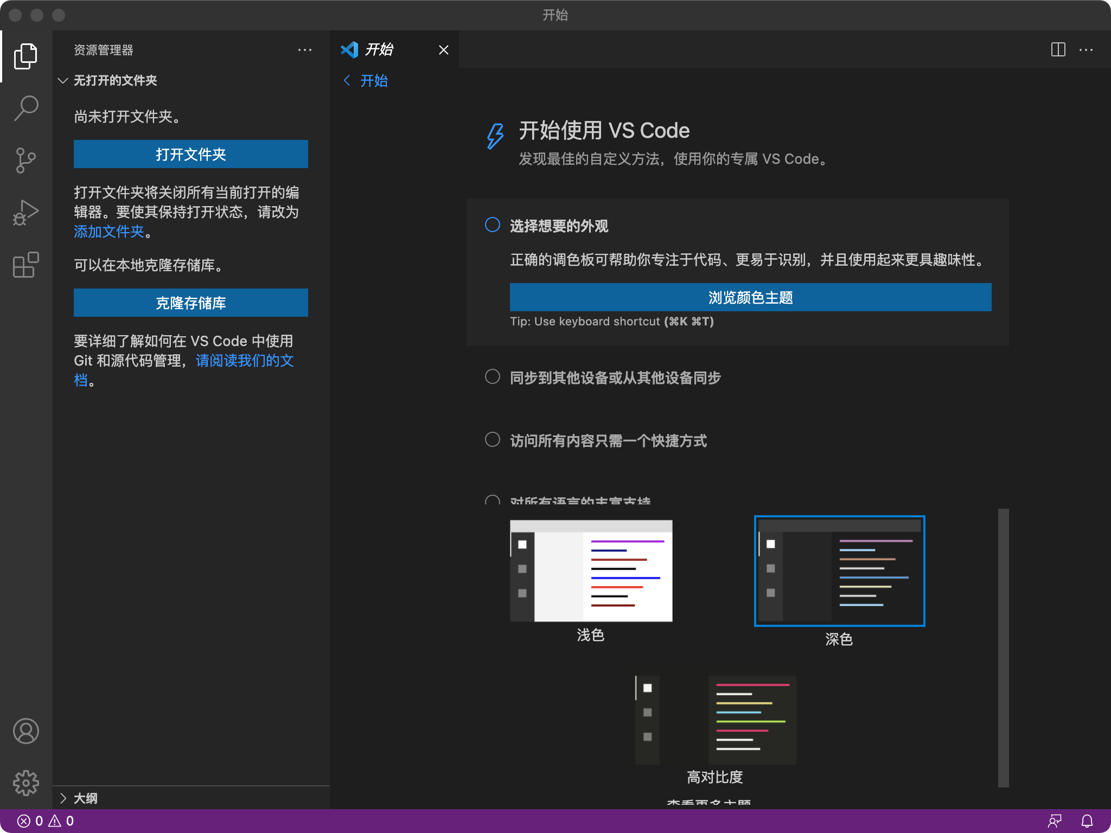Click the 浏览颜色主题 button
1111x833 pixels.
click(x=750, y=297)
